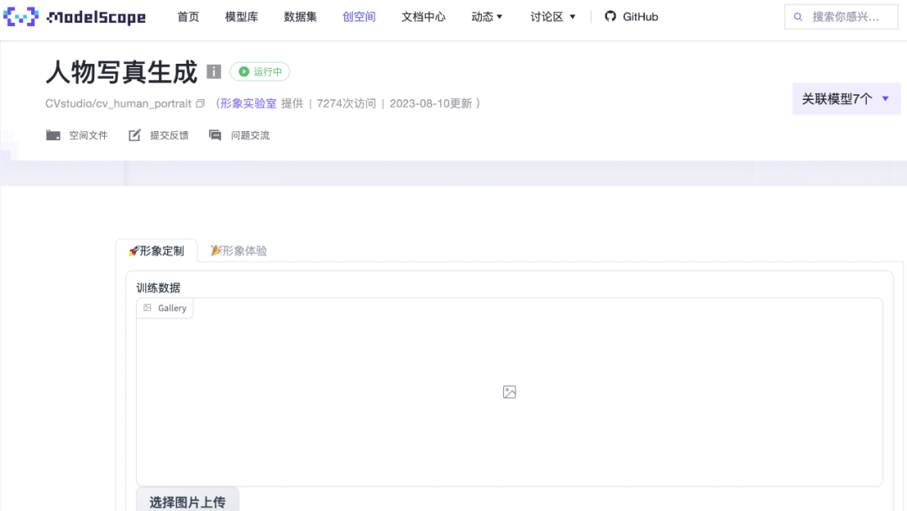Click the 问题交流 chat icon

(215, 134)
